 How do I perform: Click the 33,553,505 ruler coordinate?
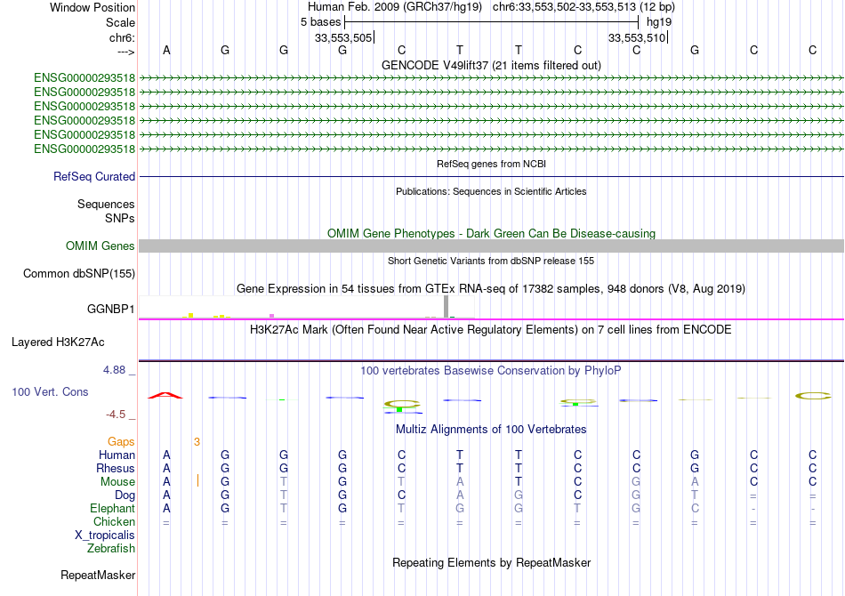point(343,37)
